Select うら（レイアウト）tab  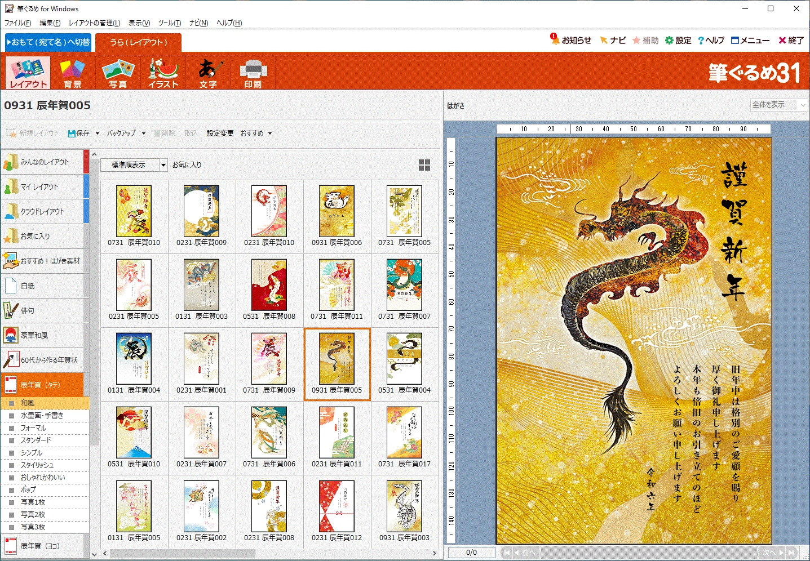coord(138,42)
